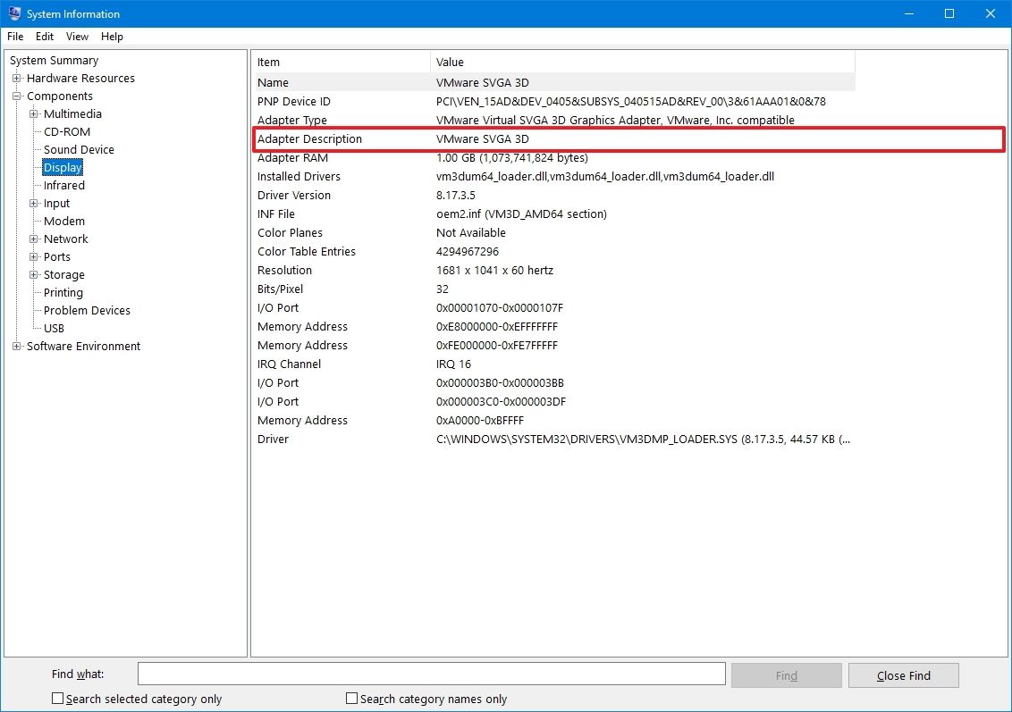The height and width of the screenshot is (712, 1012).
Task: Collapse the Components node
Action: 15,96
